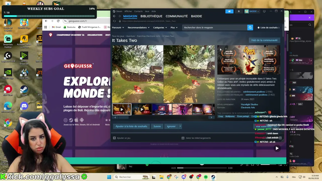The height and width of the screenshot is (181, 322).
Task: Open the Riot Client desktop shortcut
Action: [x=8, y=90]
